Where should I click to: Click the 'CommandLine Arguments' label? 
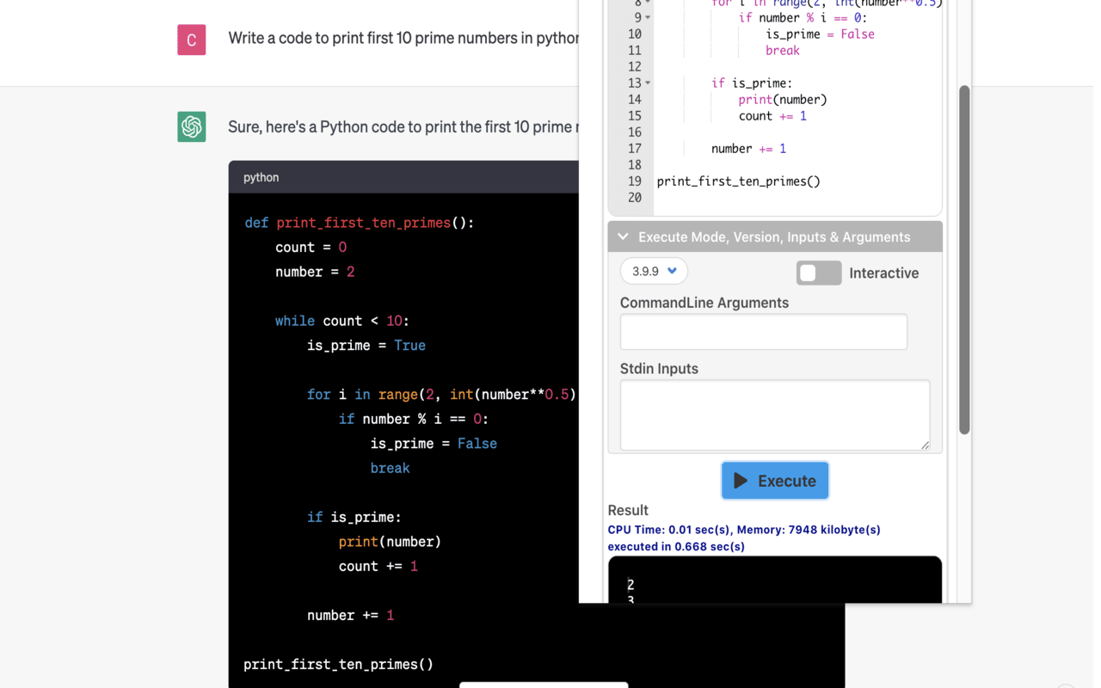click(x=704, y=303)
